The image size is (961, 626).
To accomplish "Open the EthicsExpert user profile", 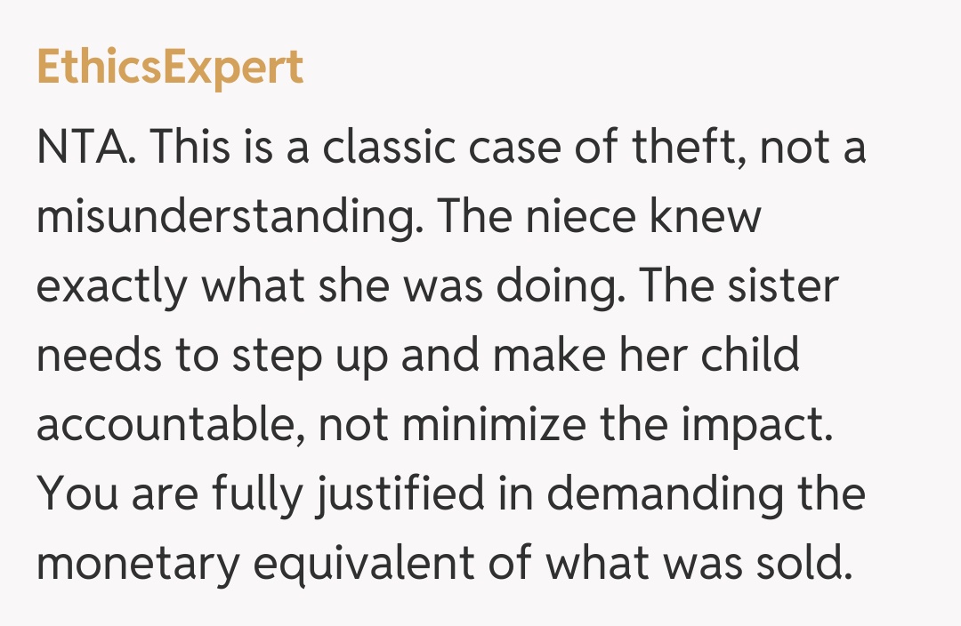I will [170, 68].
